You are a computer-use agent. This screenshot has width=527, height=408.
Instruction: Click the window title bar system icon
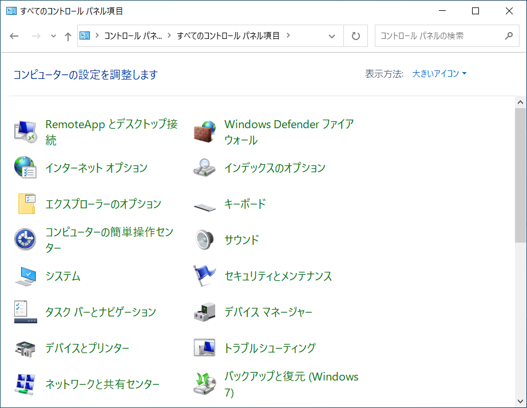click(x=11, y=11)
